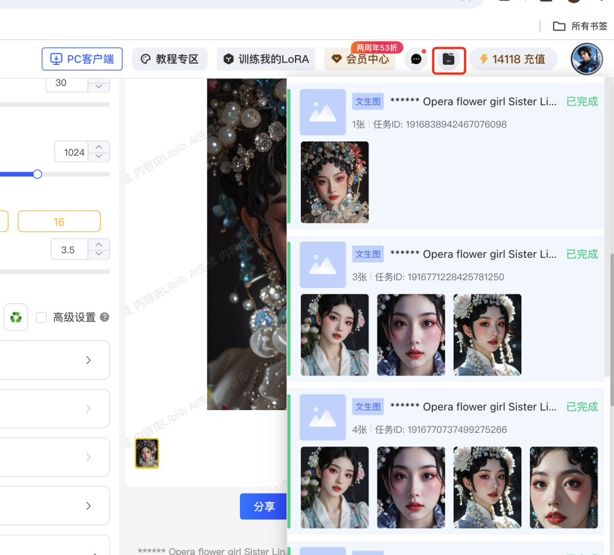614x555 pixels.
Task: Click the PC客户端 download button
Action: click(82, 59)
